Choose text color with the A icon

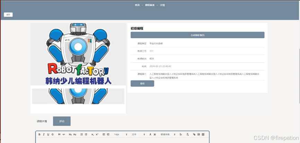150,134
